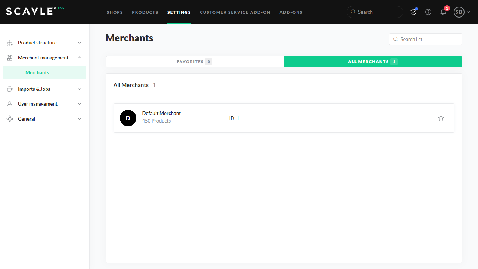Expand the General settings section
The image size is (478, 269).
coord(80,119)
